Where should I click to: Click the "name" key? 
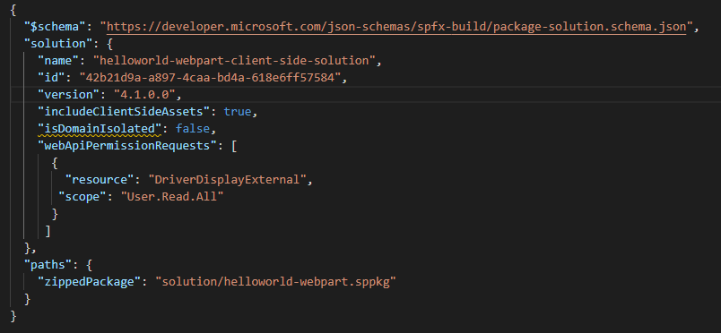[58, 61]
